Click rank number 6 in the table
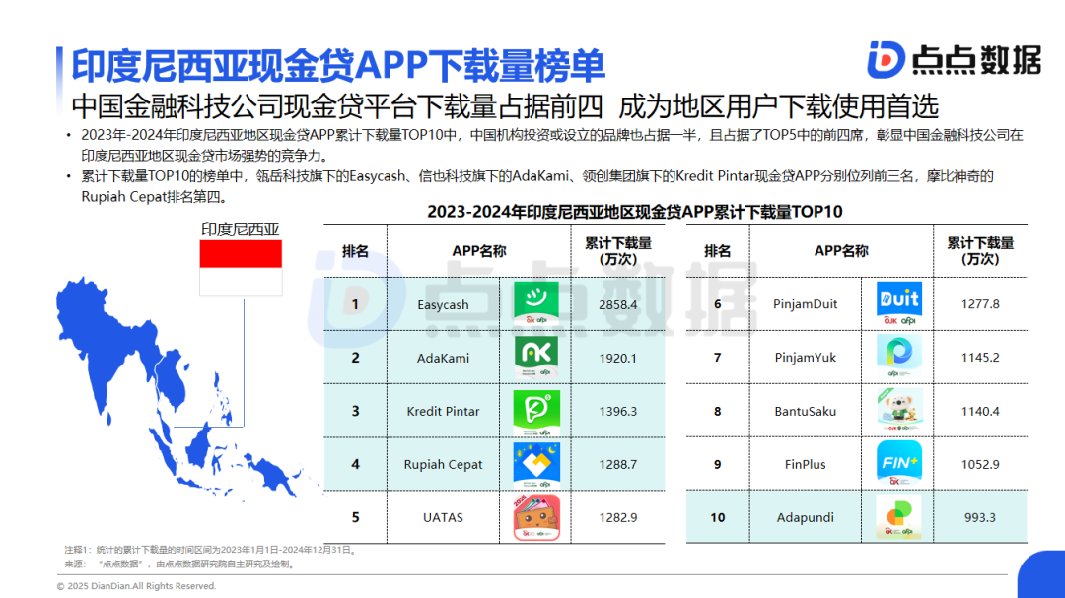 click(x=717, y=304)
